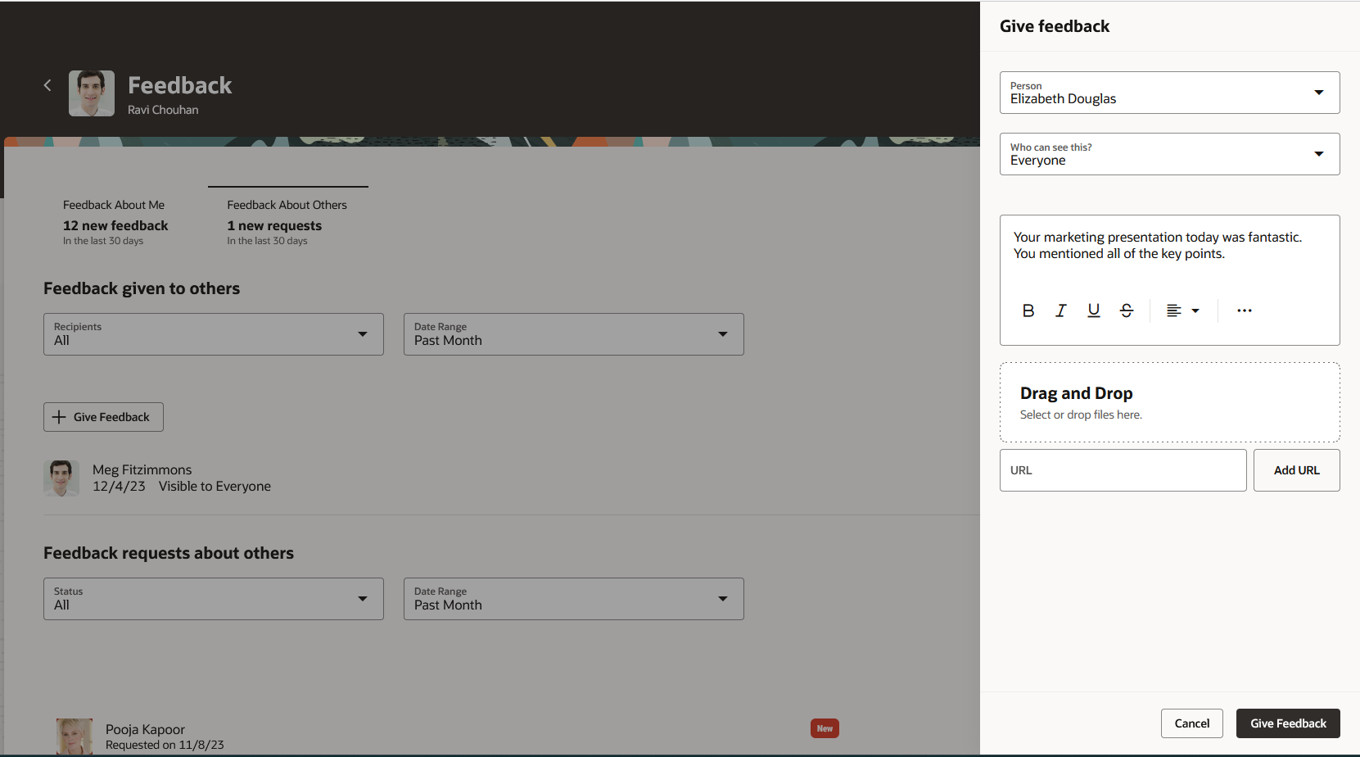Toggle bold formatting in the feedback editor
The height and width of the screenshot is (757, 1360).
click(x=1028, y=311)
